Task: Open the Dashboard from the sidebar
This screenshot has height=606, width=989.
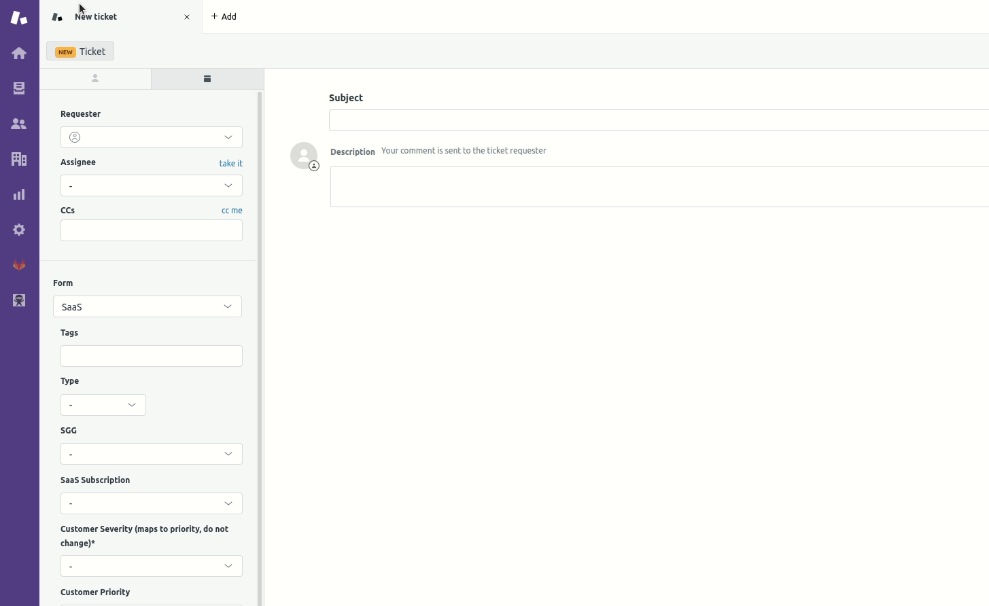Action: coord(19,52)
